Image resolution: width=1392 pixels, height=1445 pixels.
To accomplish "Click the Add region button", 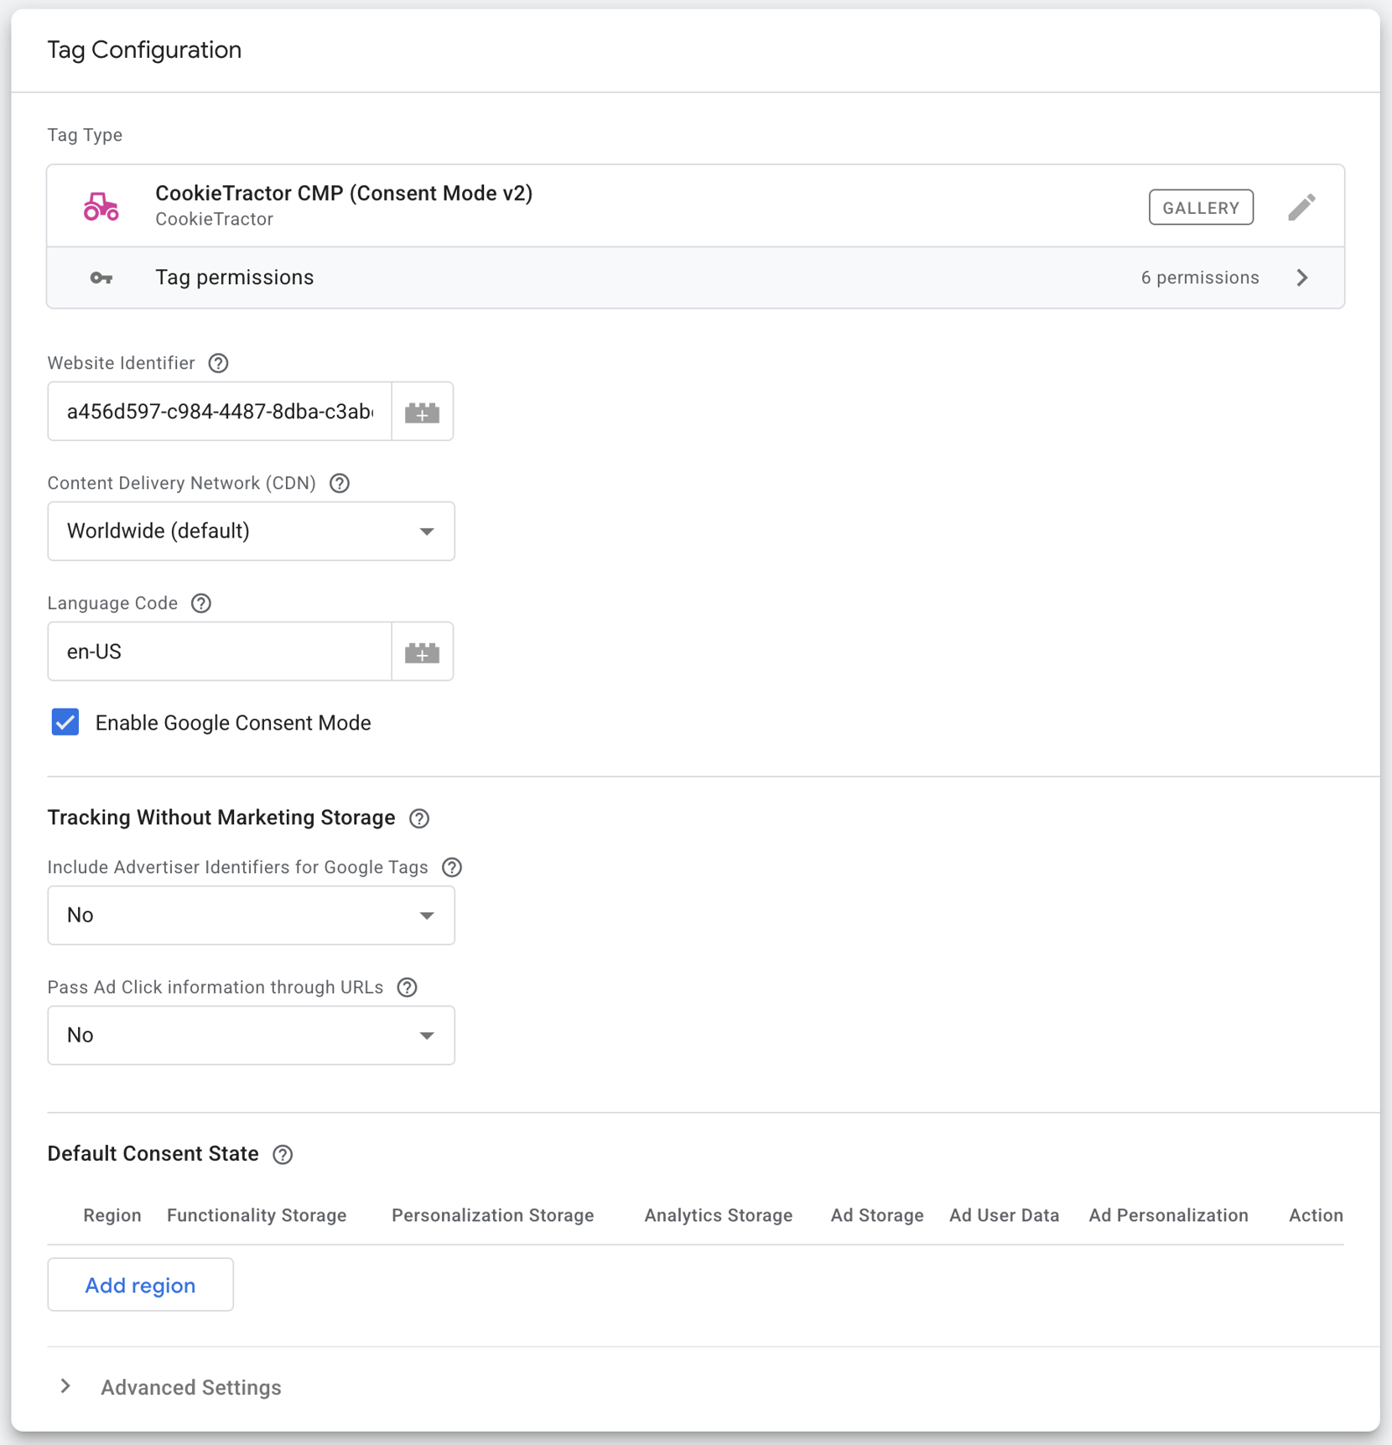I will click(140, 1285).
